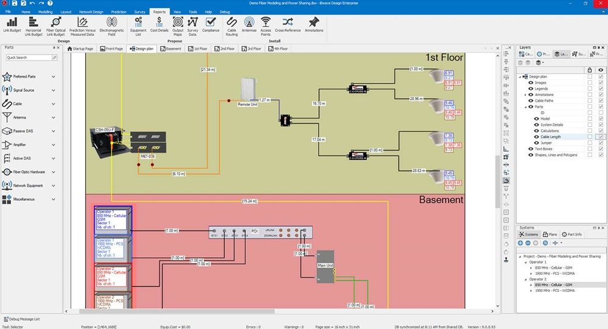Open the Annotations report
Image resolution: width=608 pixels, height=329 pixels.
pos(314,25)
